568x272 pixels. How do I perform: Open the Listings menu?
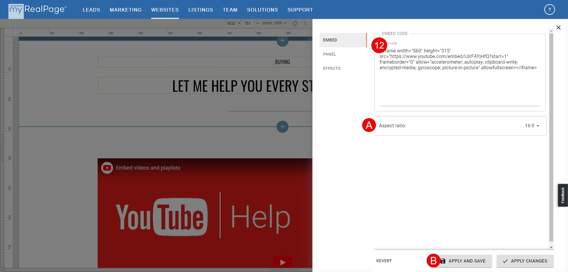[201, 10]
